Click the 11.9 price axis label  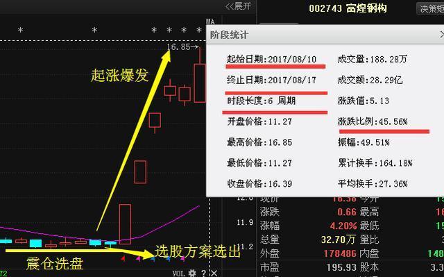[245, 223]
